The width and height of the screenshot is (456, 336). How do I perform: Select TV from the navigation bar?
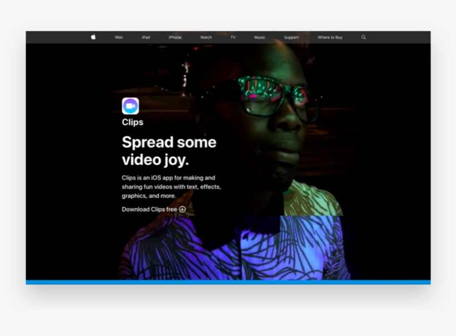click(x=233, y=37)
